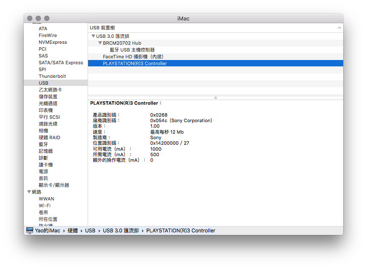Click the available current value 1000

(x=156, y=149)
